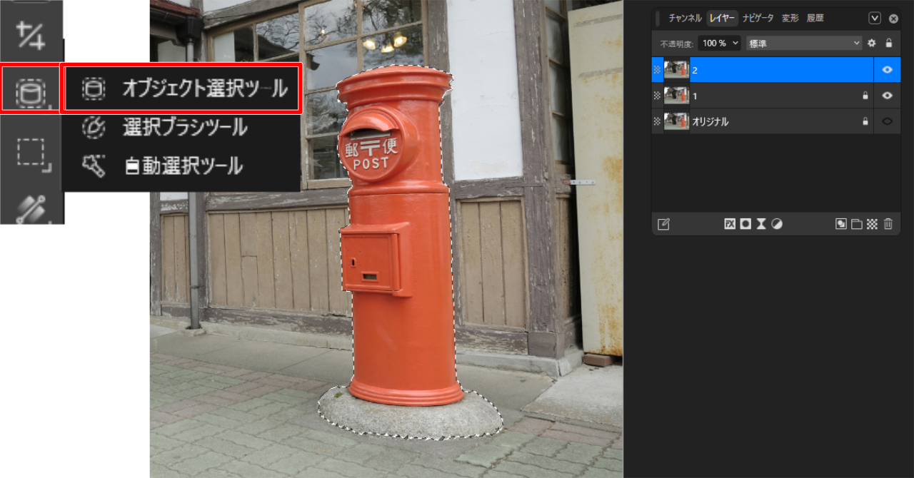
Task: Switch to the レイヤー tab
Action: coord(722,19)
